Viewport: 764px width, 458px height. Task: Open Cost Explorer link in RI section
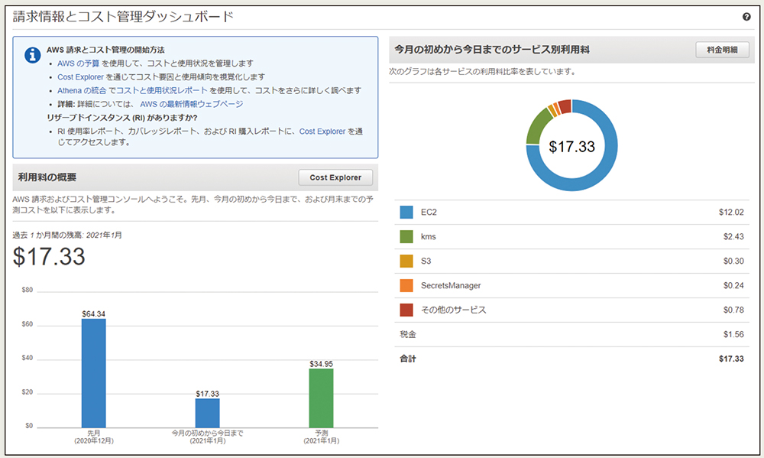322,132
